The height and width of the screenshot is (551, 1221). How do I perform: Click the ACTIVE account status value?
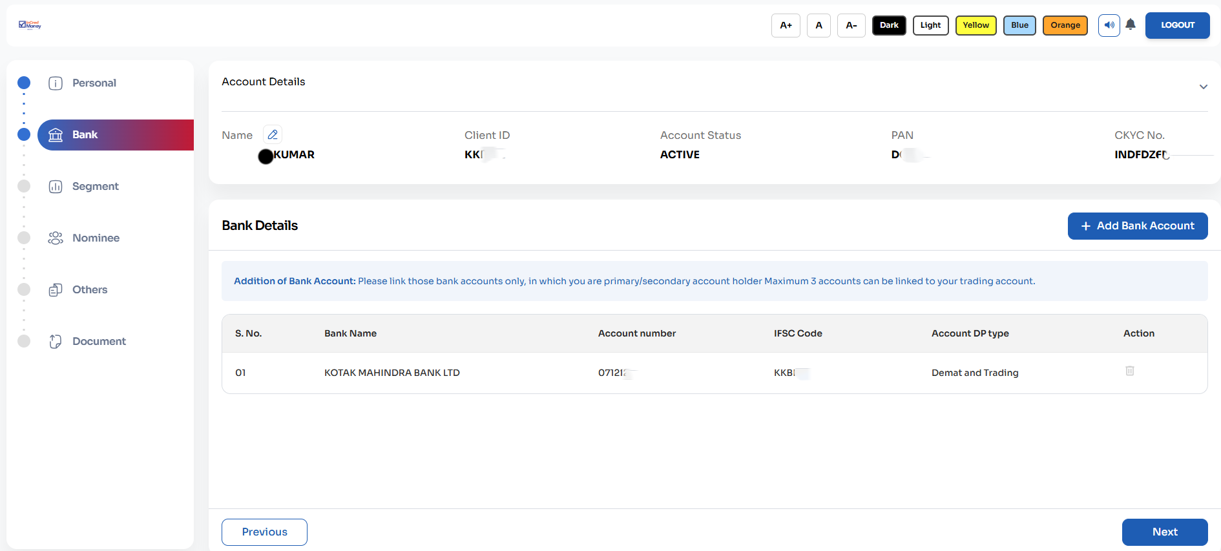point(680,154)
